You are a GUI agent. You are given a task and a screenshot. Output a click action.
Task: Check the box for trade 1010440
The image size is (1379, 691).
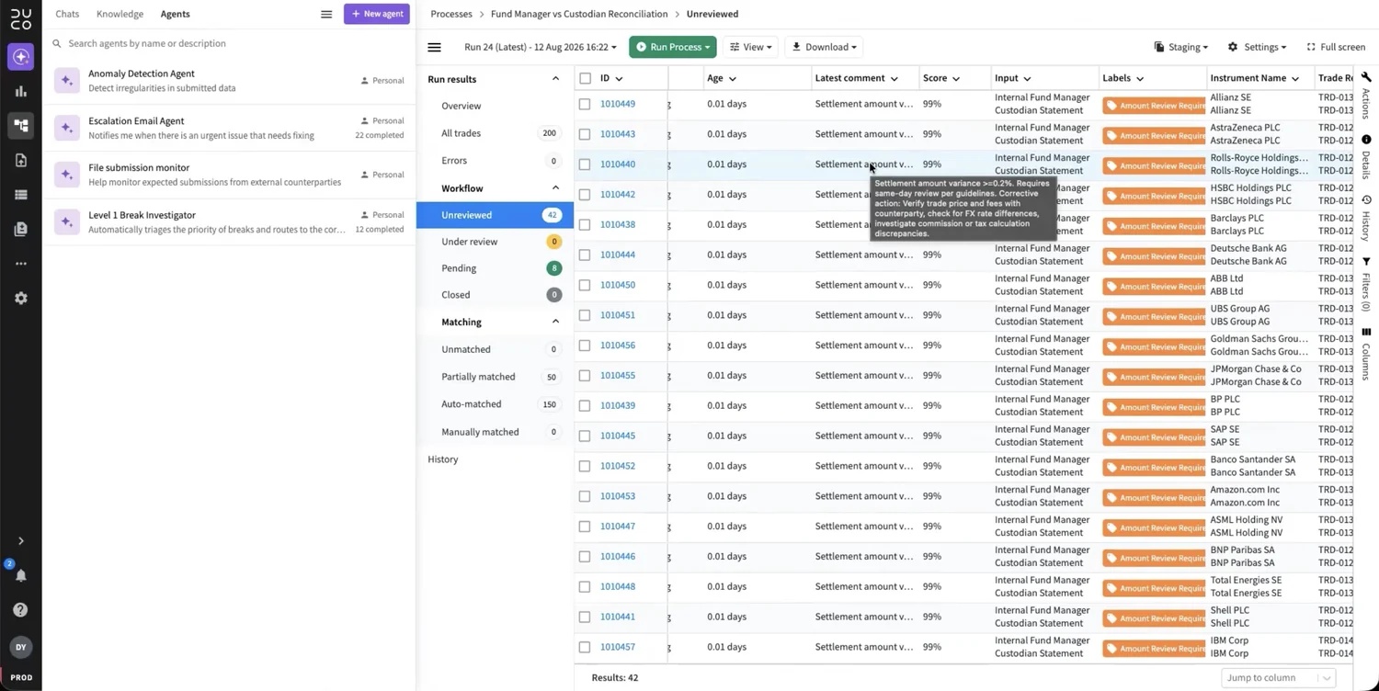pos(585,164)
